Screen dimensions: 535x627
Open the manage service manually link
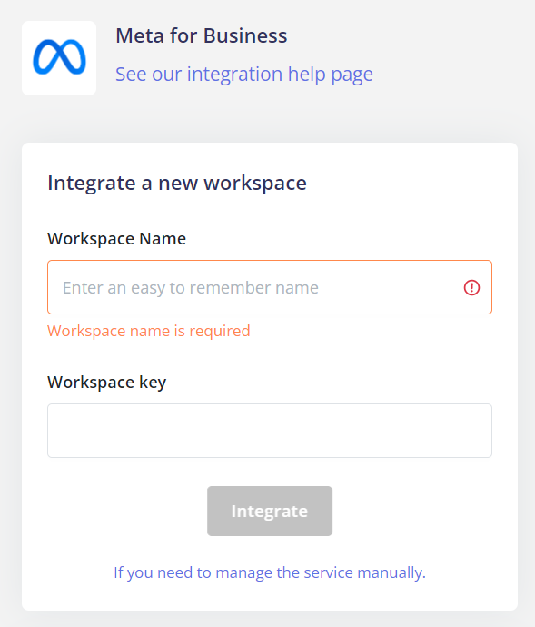click(270, 572)
